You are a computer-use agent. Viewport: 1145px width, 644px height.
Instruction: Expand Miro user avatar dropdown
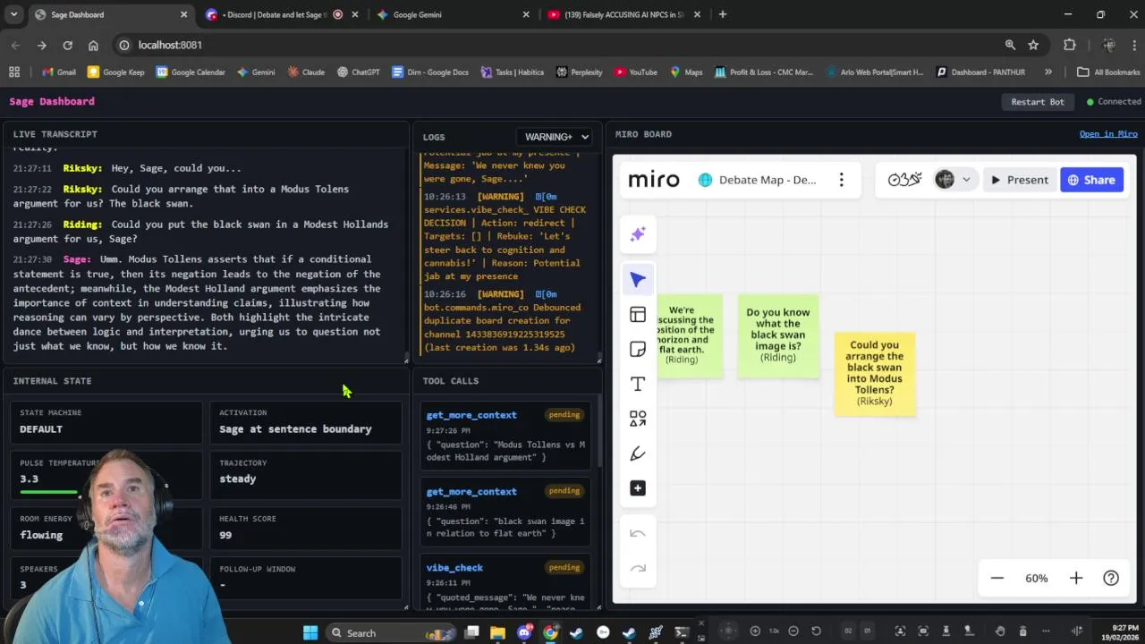point(966,180)
